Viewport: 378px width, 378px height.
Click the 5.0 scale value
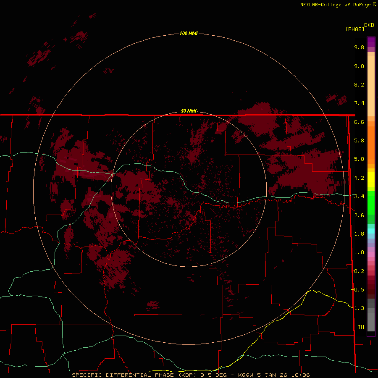tap(359, 159)
